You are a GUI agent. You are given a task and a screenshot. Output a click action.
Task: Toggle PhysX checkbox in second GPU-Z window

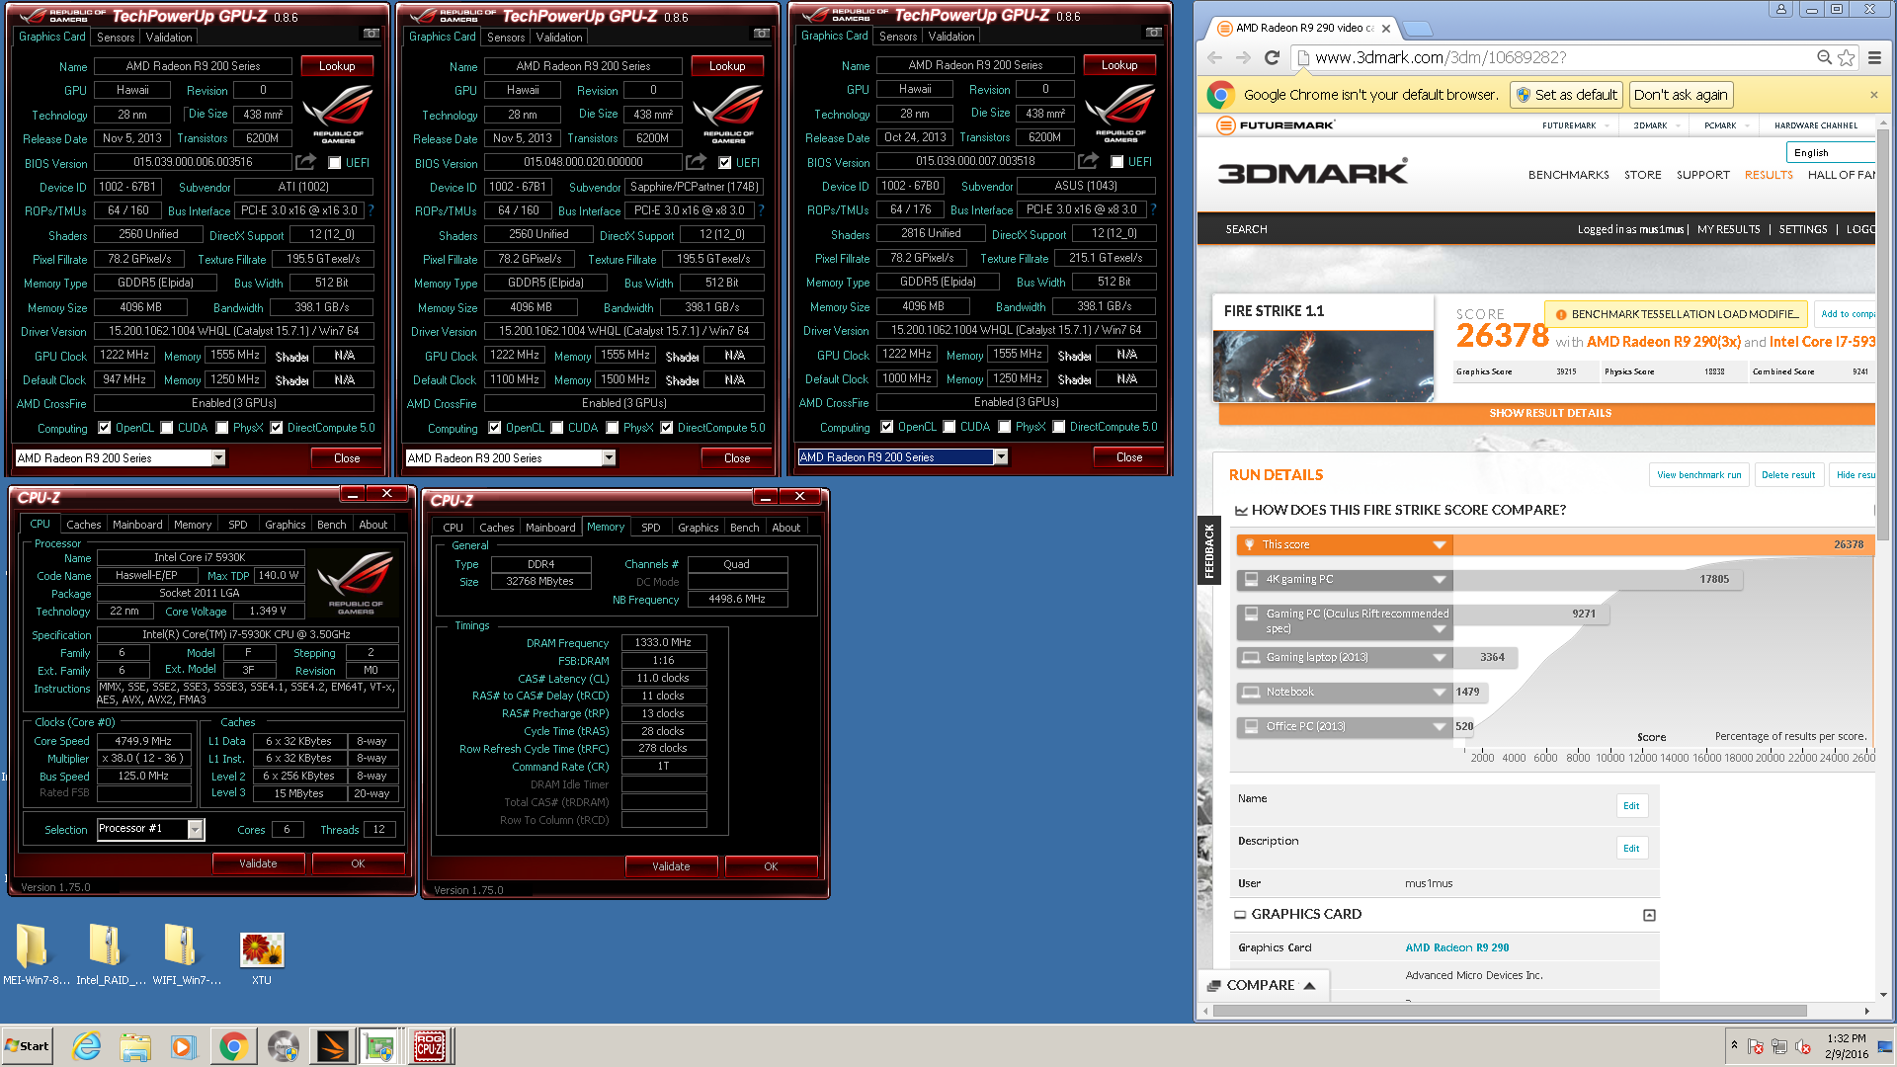click(613, 428)
